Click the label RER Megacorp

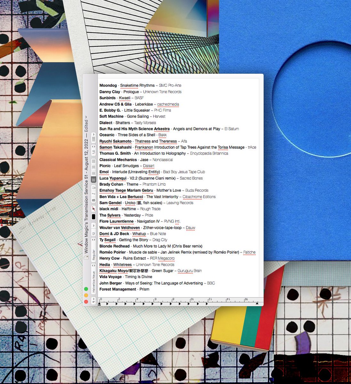(162, 259)
